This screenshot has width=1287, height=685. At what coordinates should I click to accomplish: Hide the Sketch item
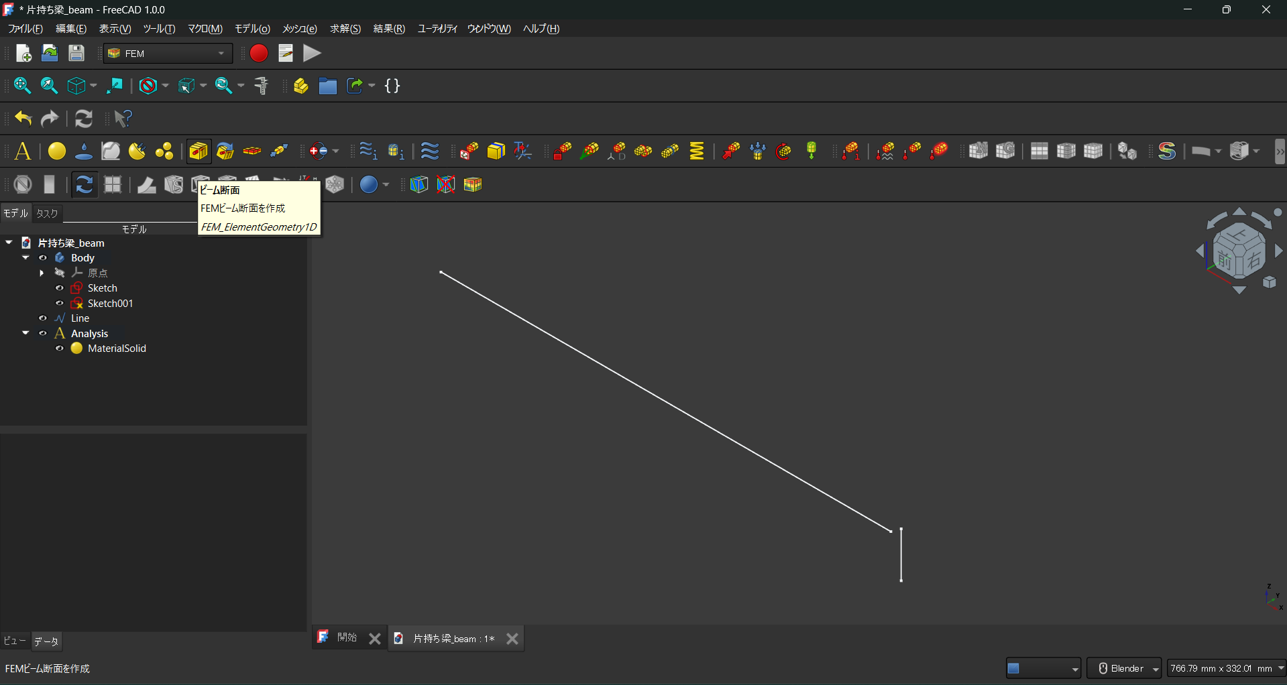pos(60,288)
